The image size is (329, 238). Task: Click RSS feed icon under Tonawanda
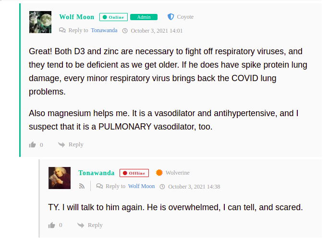point(82,186)
